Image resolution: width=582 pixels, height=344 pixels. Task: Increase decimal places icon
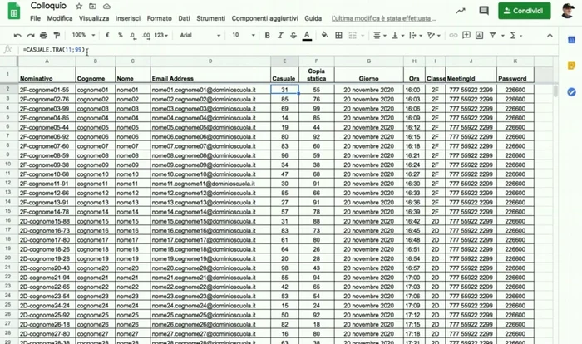point(145,35)
